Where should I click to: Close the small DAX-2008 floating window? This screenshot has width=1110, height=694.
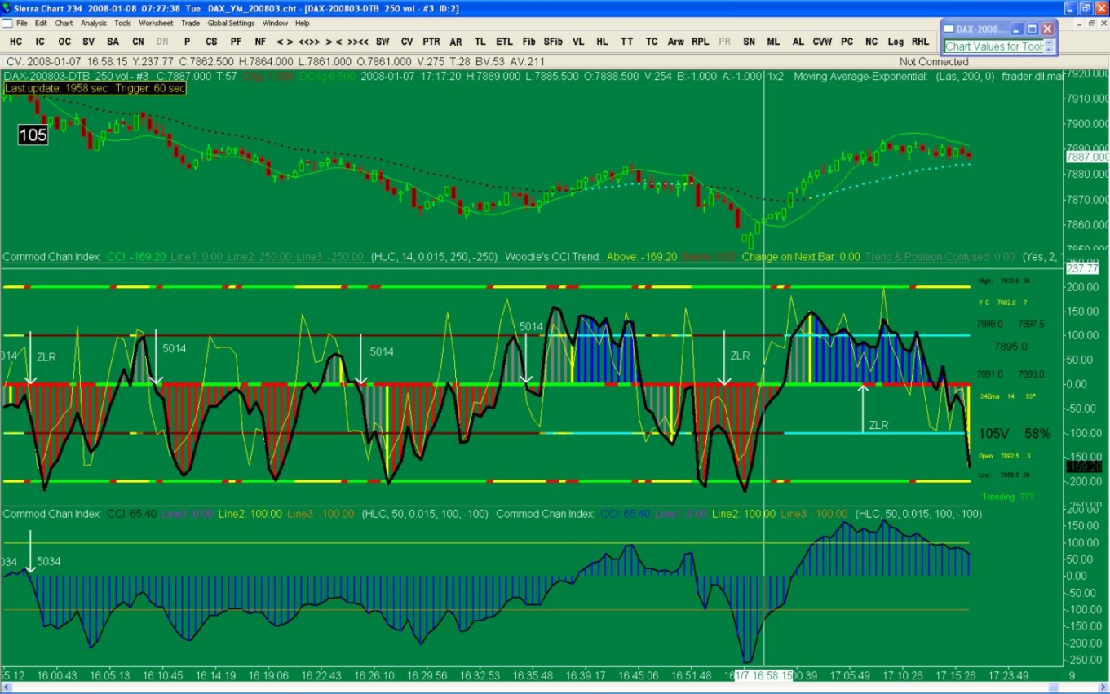[1048, 29]
